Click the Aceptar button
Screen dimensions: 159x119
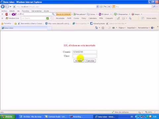click(79, 61)
